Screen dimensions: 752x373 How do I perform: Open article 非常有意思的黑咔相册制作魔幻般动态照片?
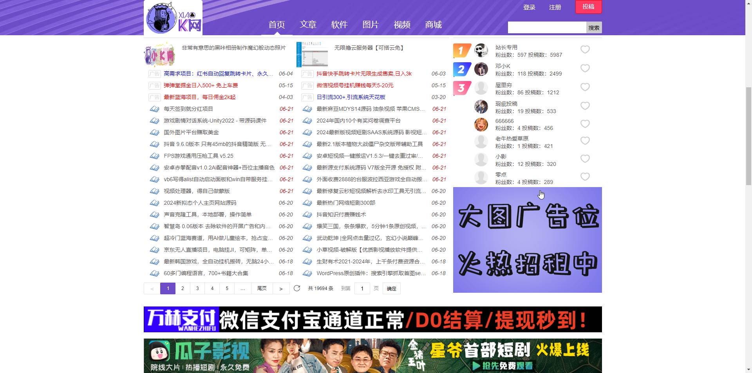(x=233, y=48)
